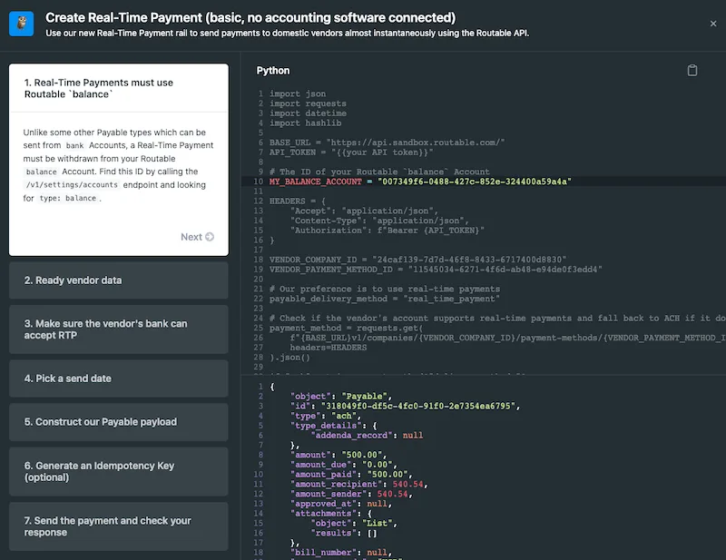Viewport: 726px width, 560px height.
Task: Select step 1 Real-Time Payments must use balance header
Action: pos(119,88)
